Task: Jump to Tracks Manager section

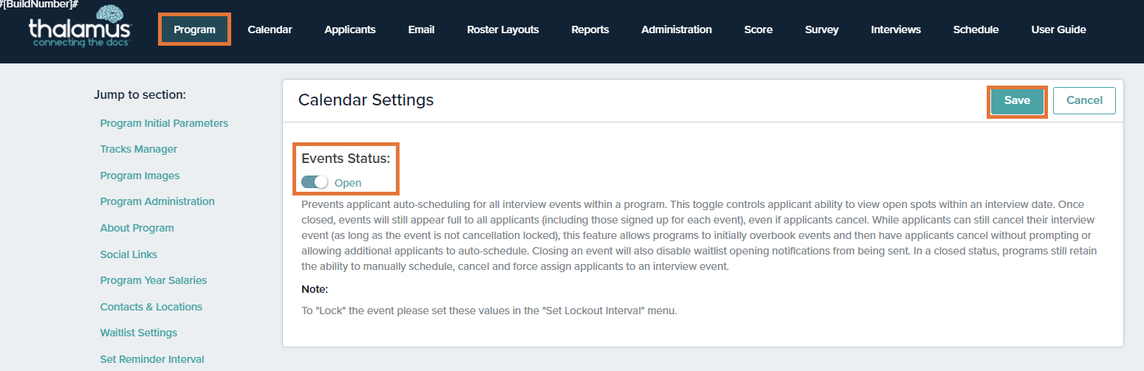Action: pyautogui.click(x=139, y=149)
